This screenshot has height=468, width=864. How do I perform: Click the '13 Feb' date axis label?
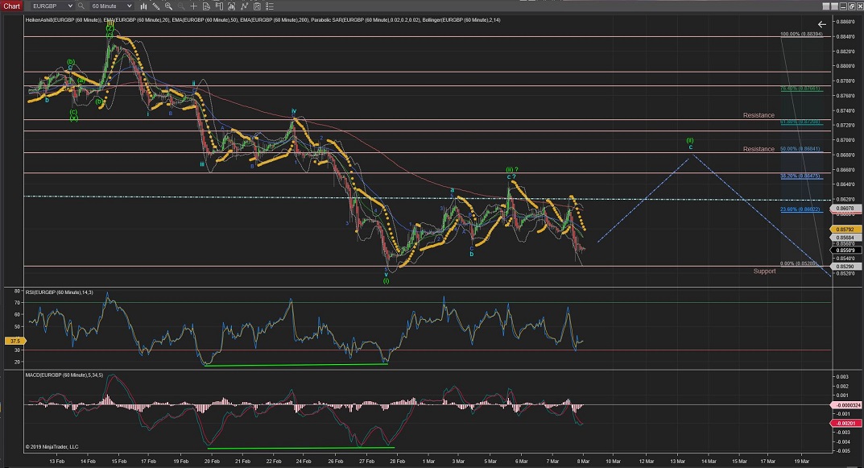pos(56,462)
